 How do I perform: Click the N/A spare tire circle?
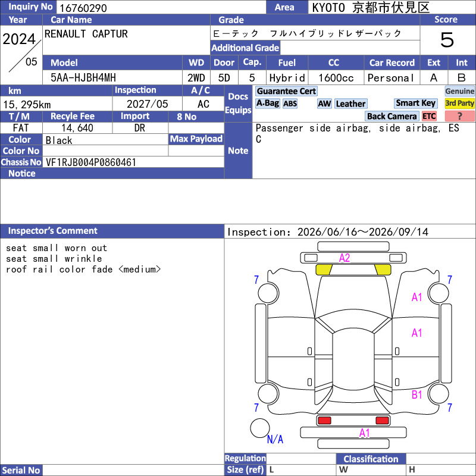[260, 428]
